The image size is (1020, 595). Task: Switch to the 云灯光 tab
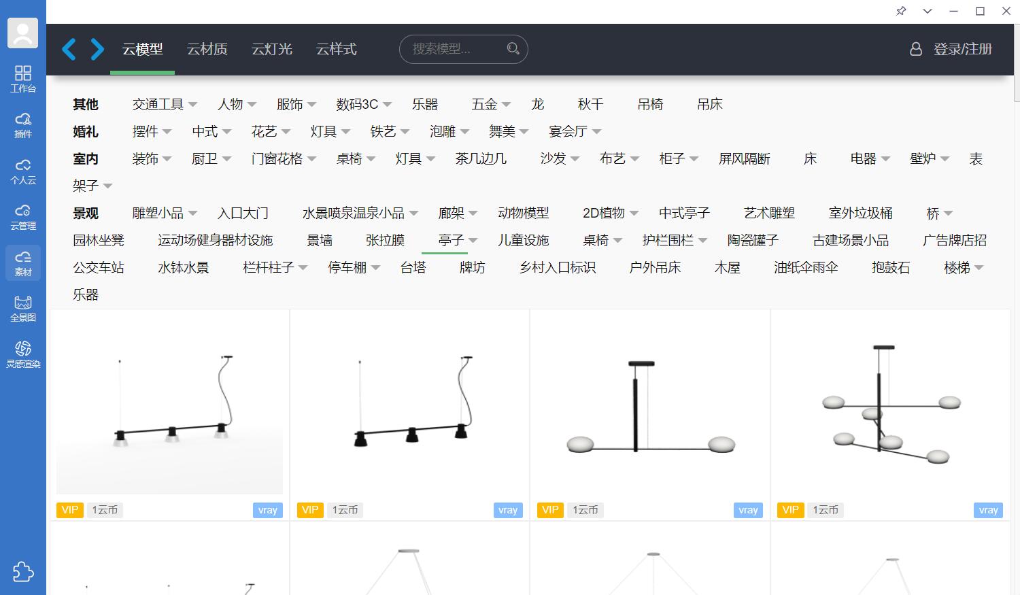coord(272,49)
